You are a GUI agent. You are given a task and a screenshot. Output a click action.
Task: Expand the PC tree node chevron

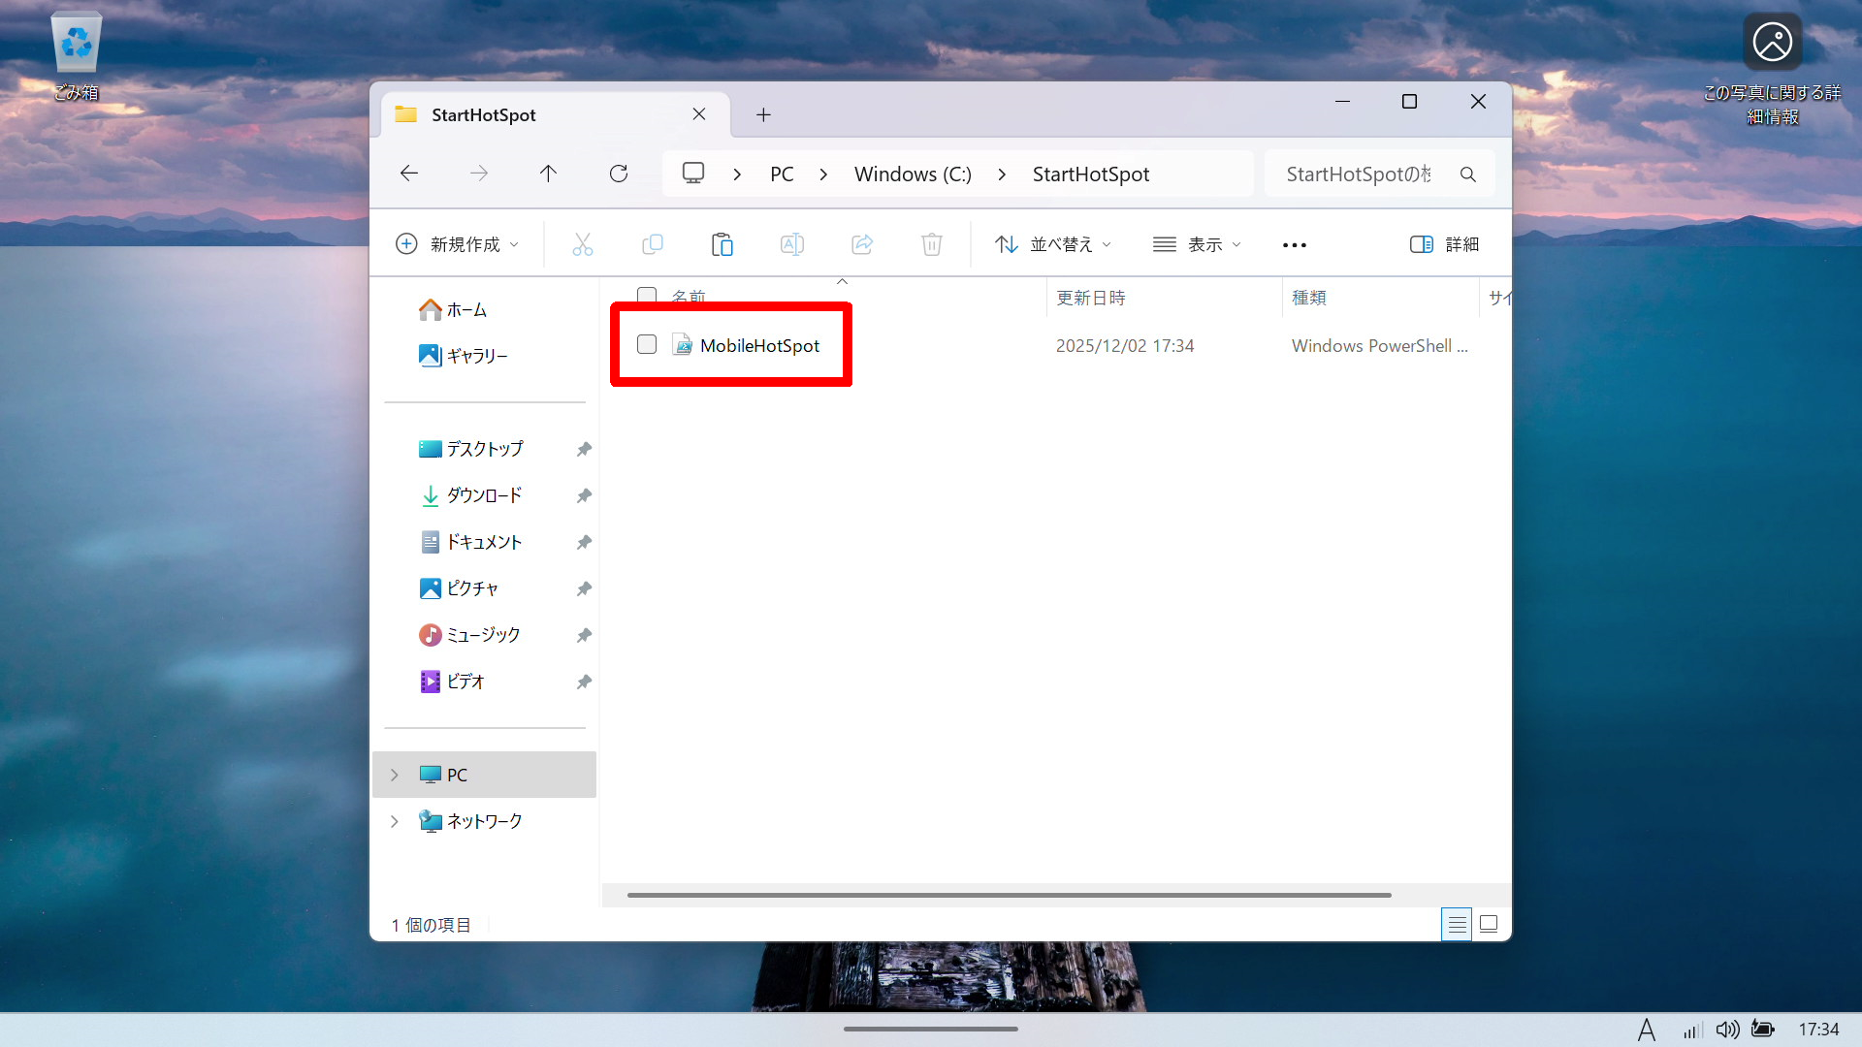394,775
